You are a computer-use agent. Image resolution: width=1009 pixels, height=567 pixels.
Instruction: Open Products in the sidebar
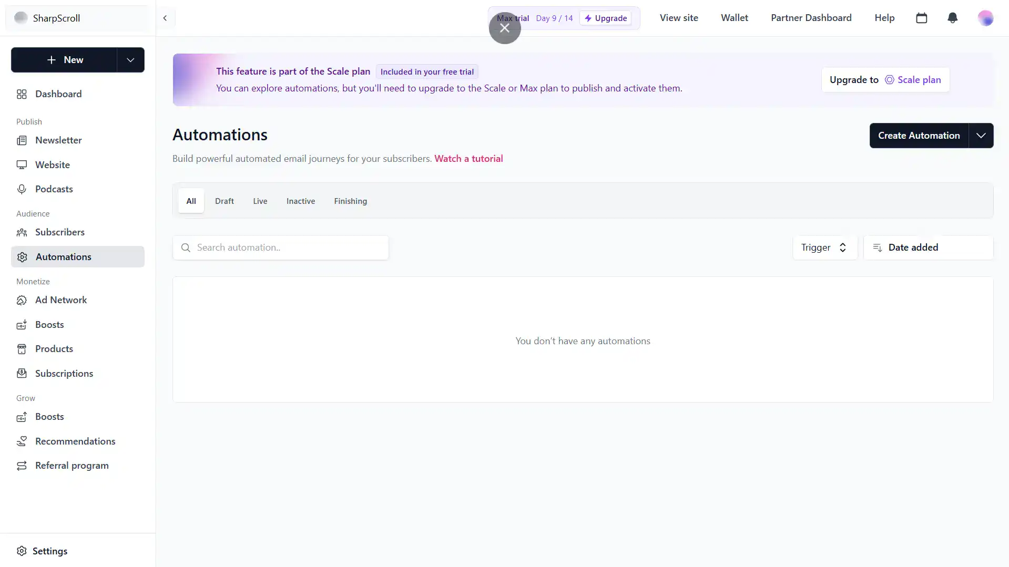(x=78, y=349)
